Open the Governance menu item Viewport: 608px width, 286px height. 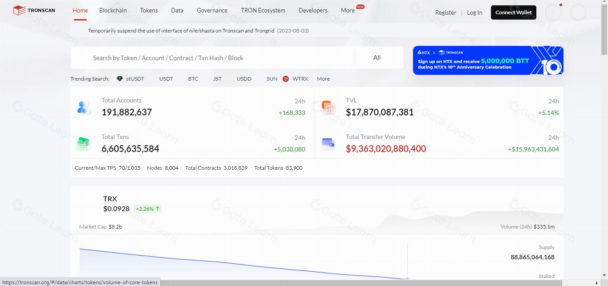coord(212,11)
